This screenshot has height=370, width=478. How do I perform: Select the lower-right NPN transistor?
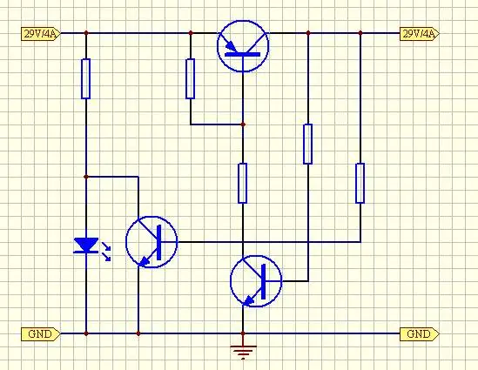(256, 281)
